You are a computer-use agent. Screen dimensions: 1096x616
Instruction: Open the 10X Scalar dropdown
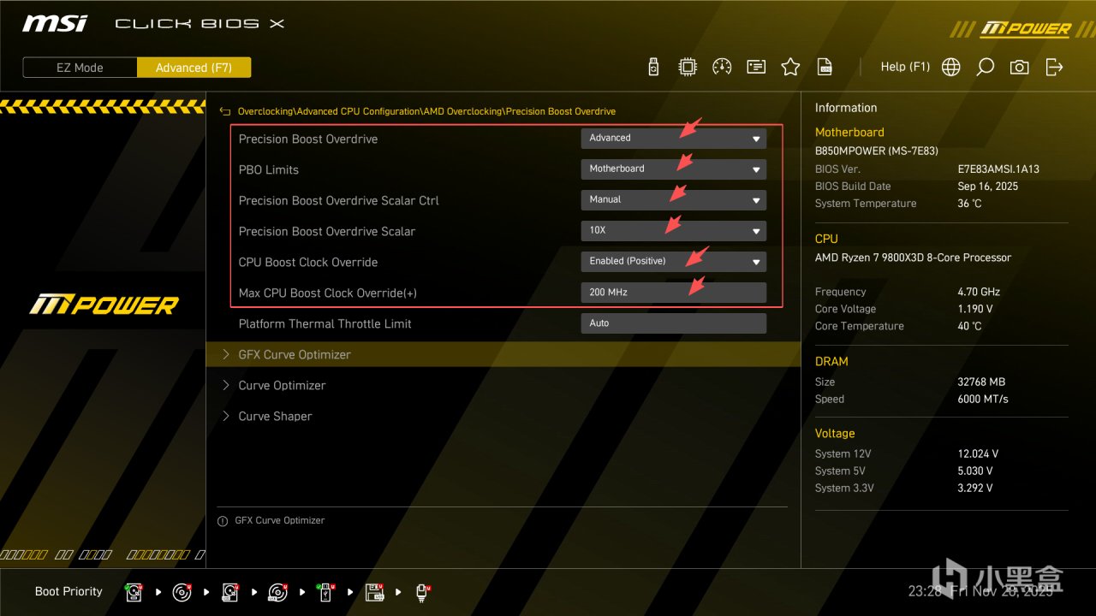point(673,230)
